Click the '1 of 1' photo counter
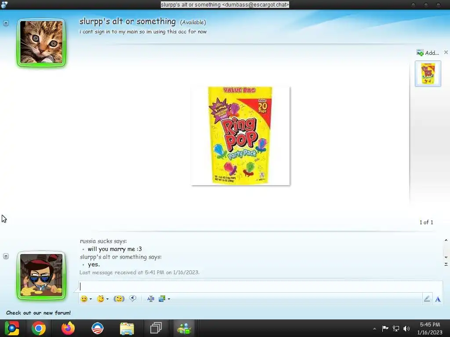 426,222
